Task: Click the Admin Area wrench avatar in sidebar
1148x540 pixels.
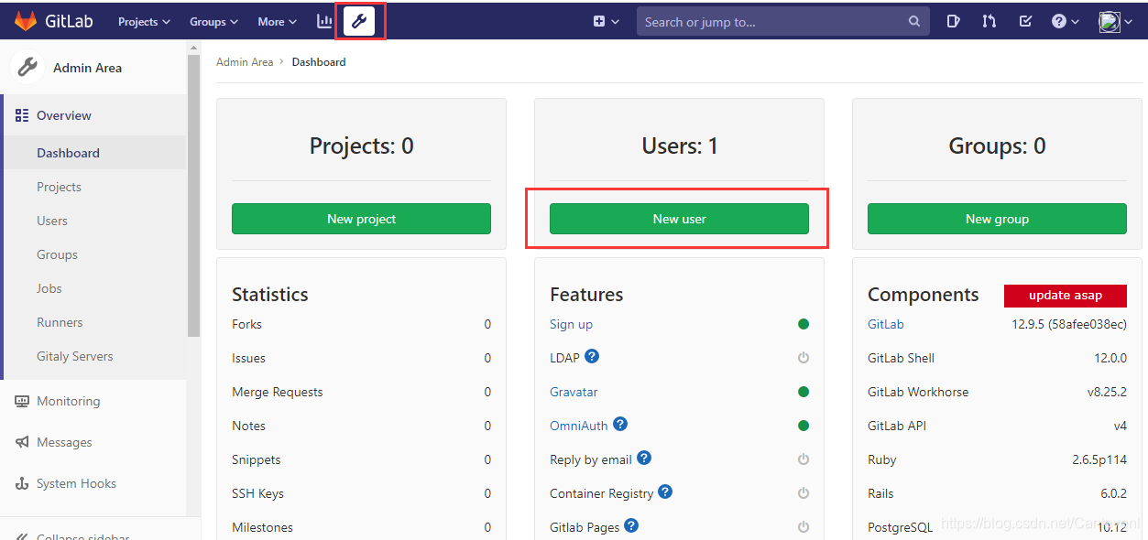Action: (27, 67)
